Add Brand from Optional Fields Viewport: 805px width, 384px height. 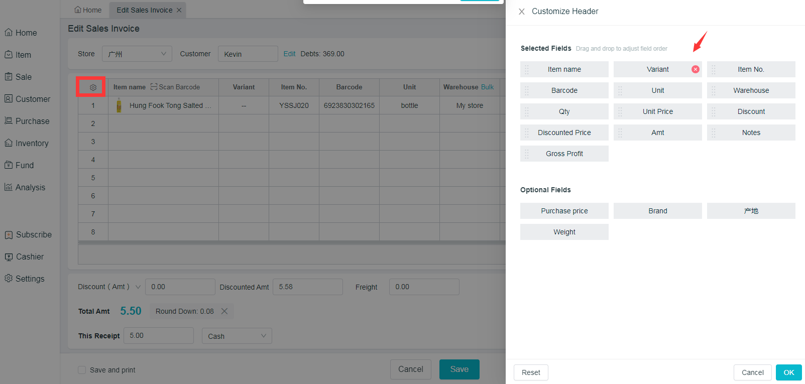click(x=657, y=211)
